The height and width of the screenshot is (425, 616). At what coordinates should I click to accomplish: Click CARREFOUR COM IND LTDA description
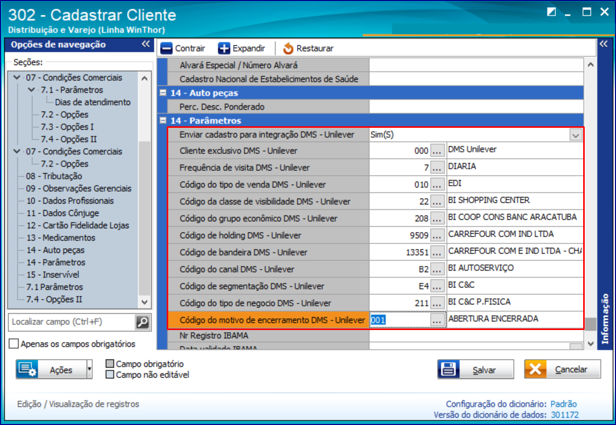tap(501, 234)
